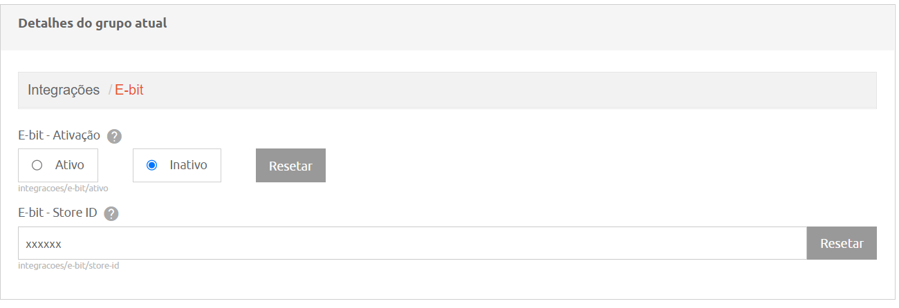
Task: Select the Ativo radio button
Action: point(37,165)
